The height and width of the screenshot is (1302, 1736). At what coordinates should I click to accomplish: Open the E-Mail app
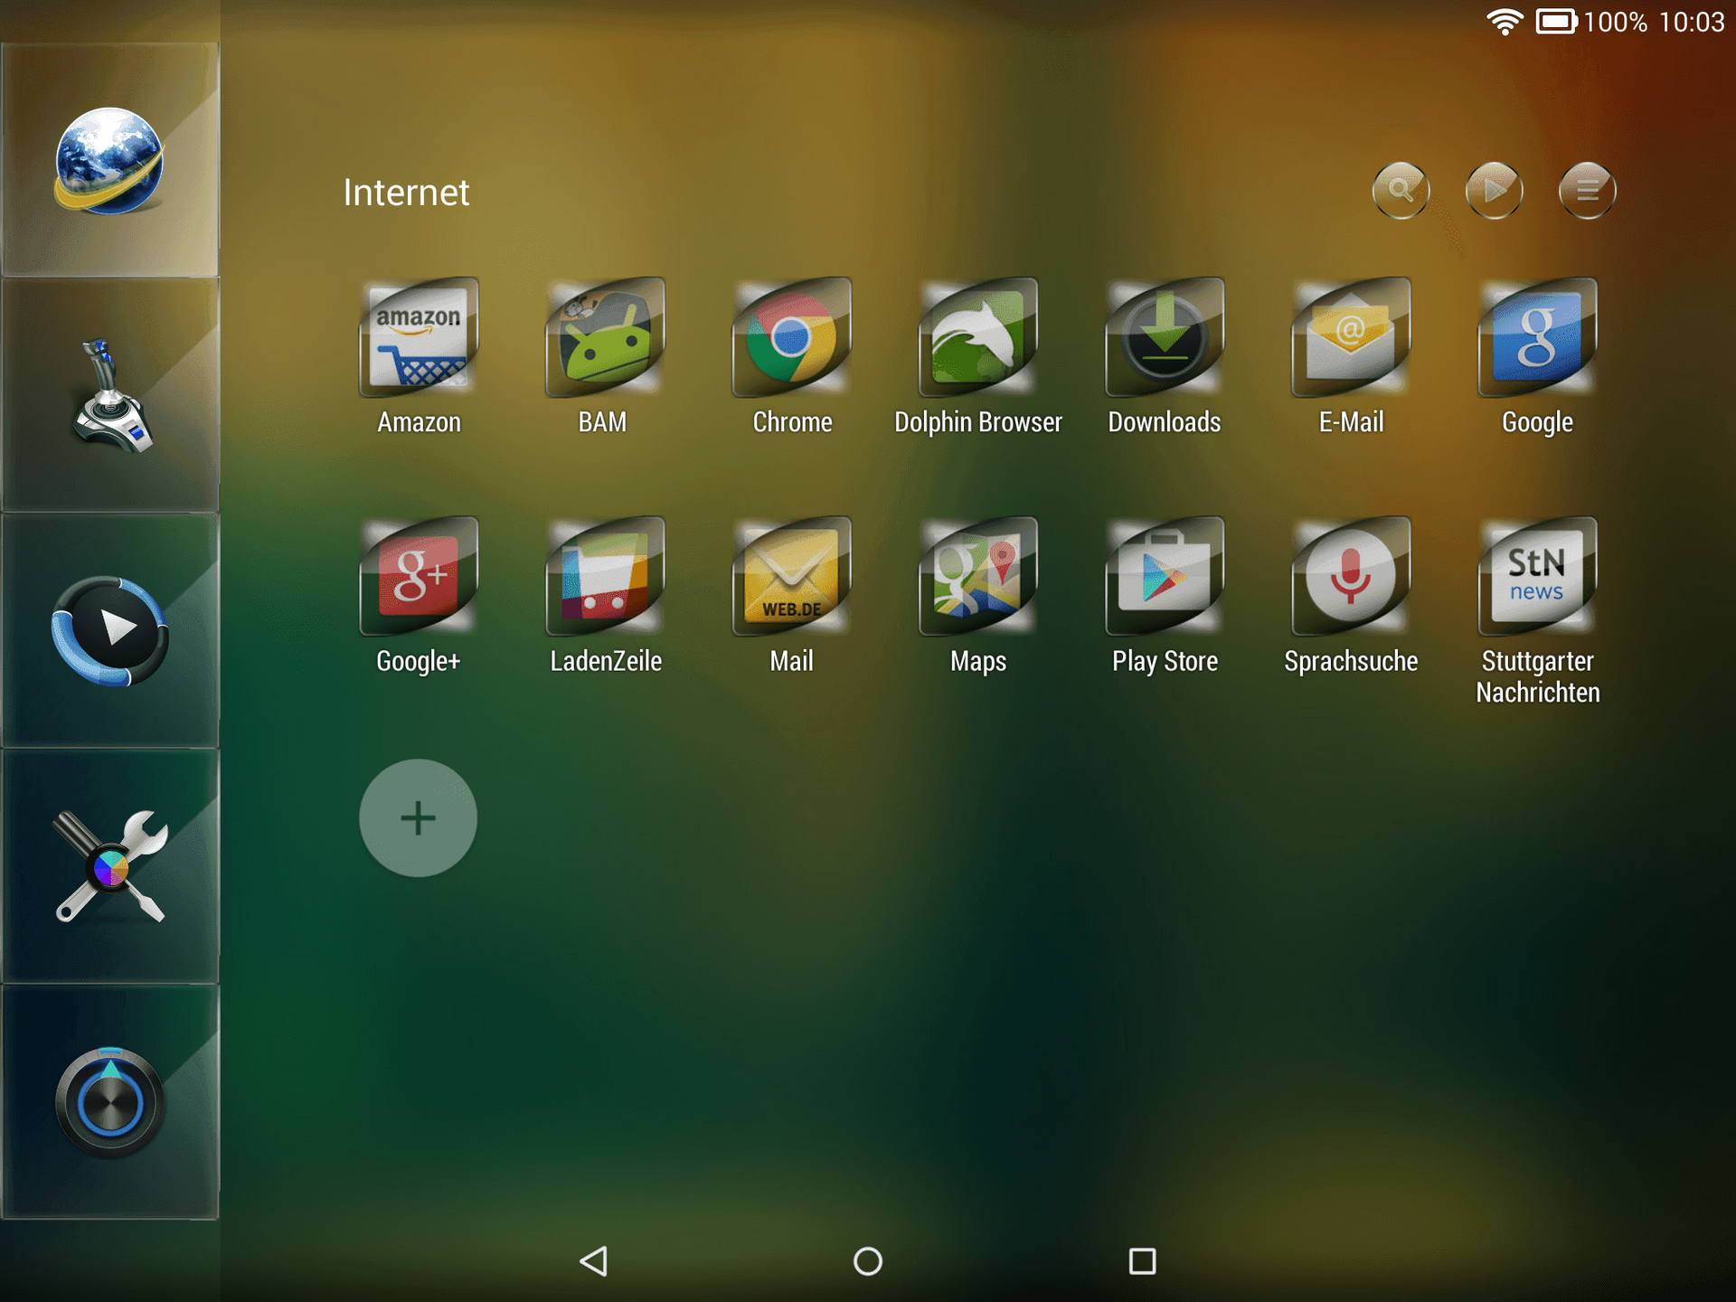[x=1351, y=337]
